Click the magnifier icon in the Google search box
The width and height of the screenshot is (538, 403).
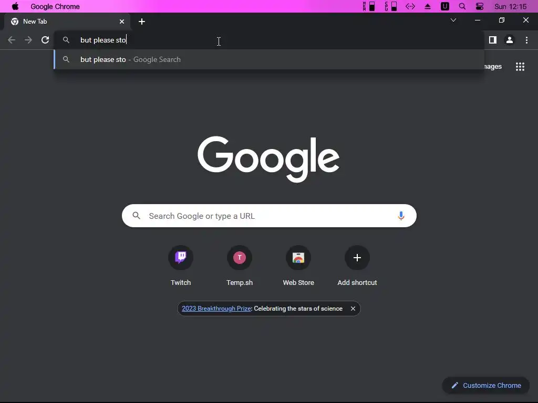(x=136, y=216)
